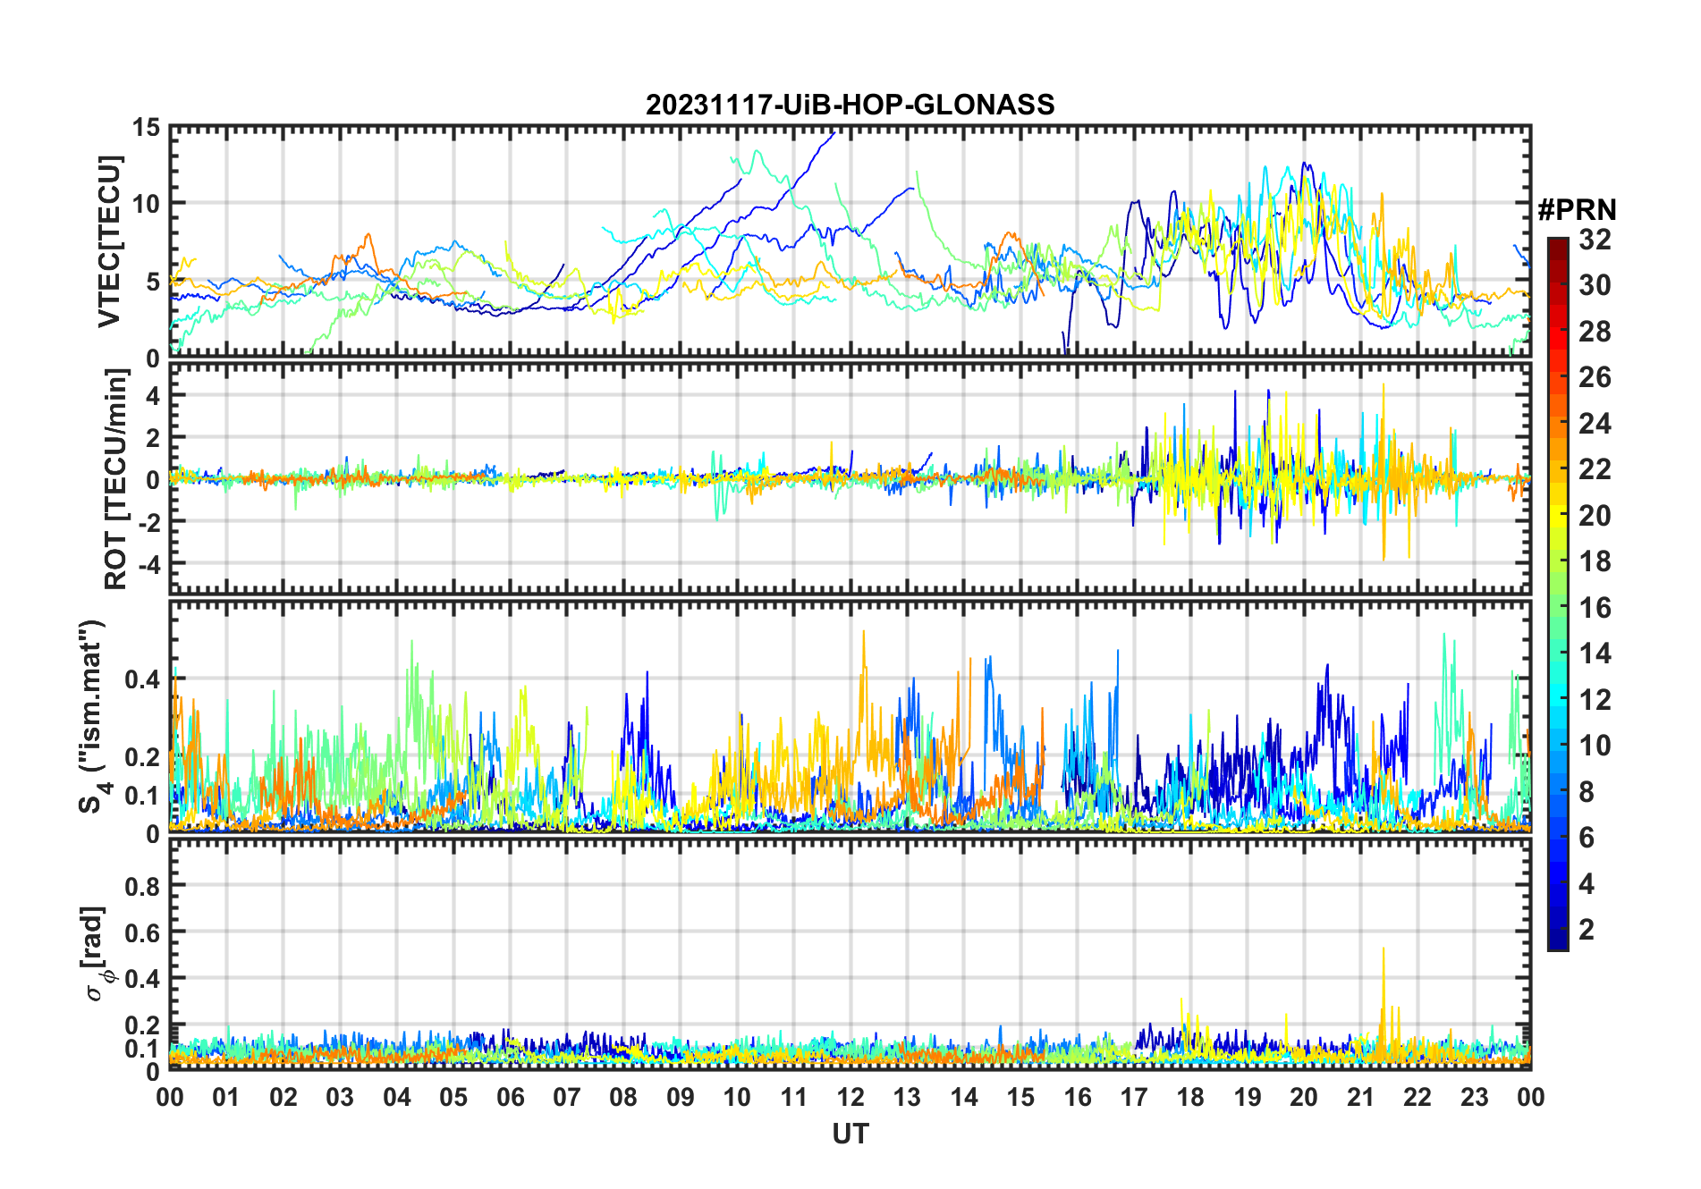1701x1189 pixels.
Task: Pick the colorbar tick label 26
Action: coord(1595,377)
